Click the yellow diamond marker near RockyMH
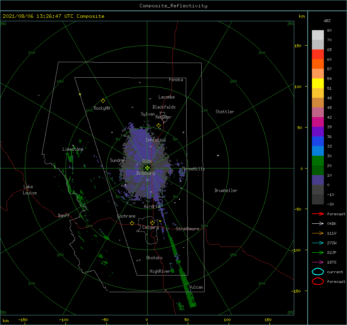This screenshot has height=325, width=347. point(103,101)
